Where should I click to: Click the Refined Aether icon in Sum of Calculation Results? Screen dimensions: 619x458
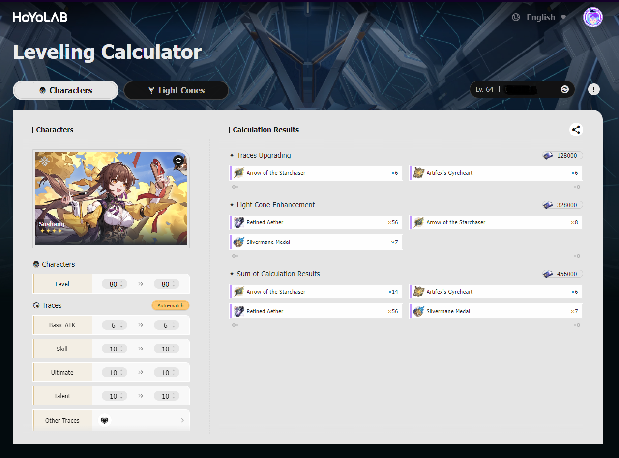point(239,311)
